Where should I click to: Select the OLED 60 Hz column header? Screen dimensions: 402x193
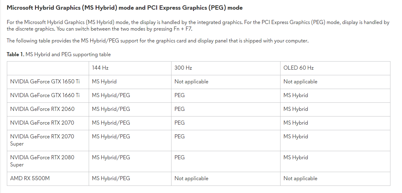coord(299,68)
